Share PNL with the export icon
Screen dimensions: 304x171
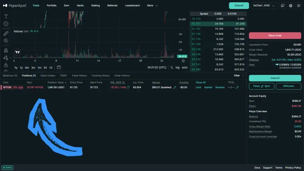(x=128, y=87)
